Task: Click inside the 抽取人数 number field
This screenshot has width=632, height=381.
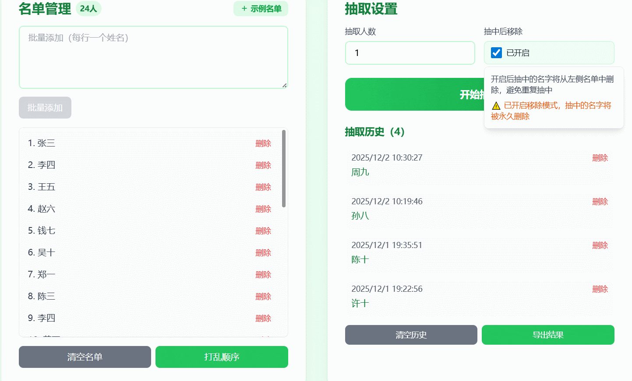Action: [x=410, y=52]
